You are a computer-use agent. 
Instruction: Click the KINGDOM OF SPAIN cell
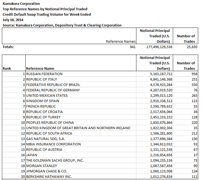(81, 101)
